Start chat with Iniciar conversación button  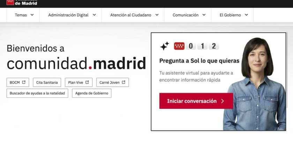[196, 101]
